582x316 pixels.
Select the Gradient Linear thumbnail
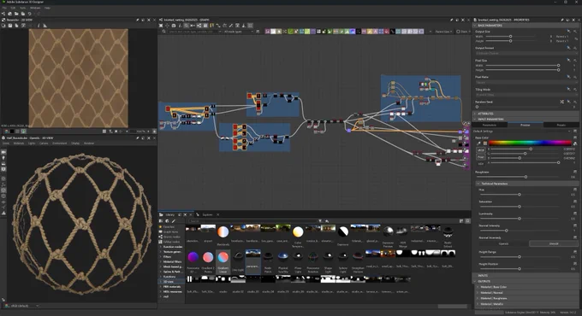[x=223, y=262]
